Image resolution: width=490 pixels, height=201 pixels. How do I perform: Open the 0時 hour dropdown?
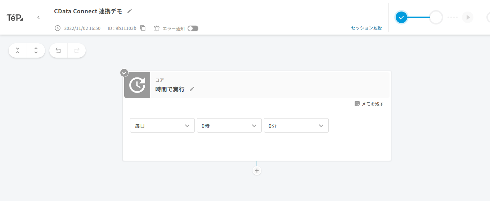pyautogui.click(x=229, y=125)
